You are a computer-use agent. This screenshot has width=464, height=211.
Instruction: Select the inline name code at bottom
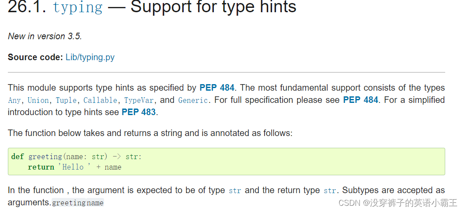pos(95,203)
